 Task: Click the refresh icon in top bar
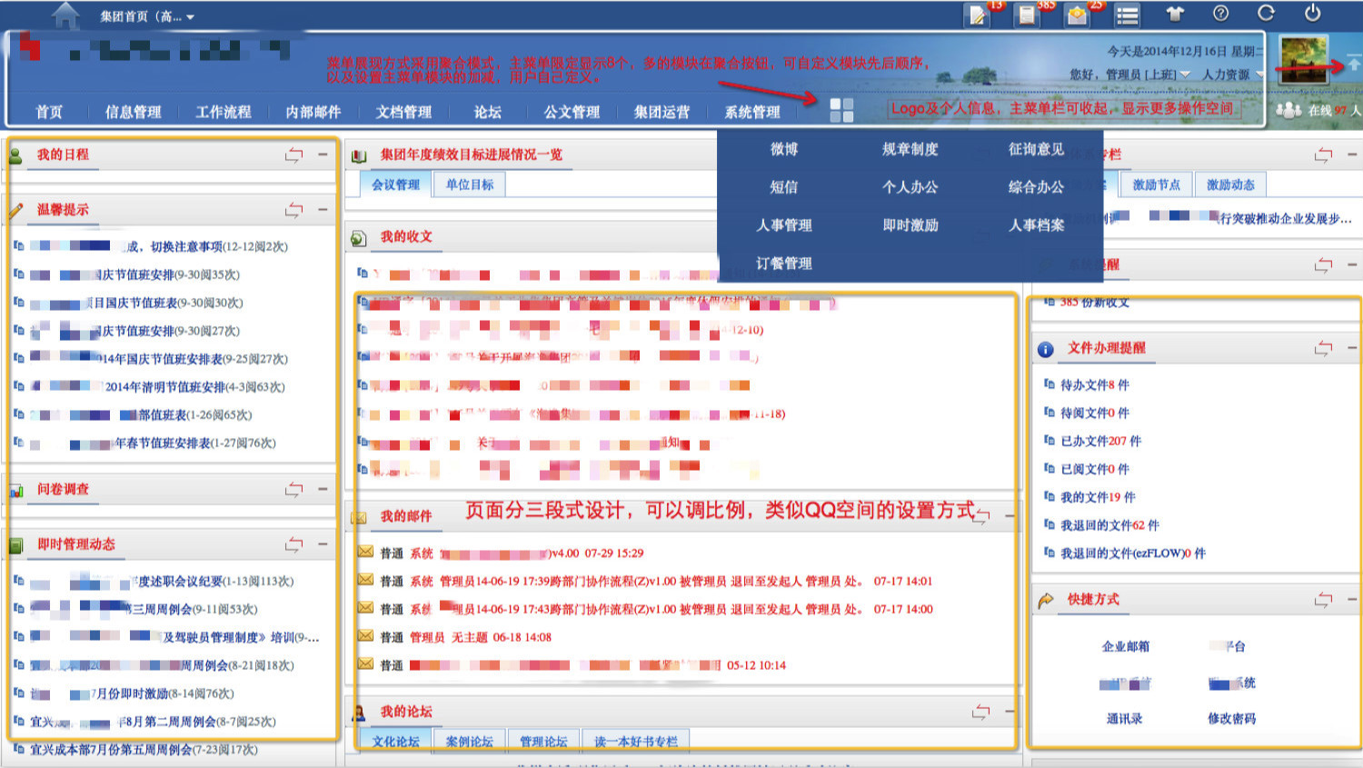pos(1266,14)
